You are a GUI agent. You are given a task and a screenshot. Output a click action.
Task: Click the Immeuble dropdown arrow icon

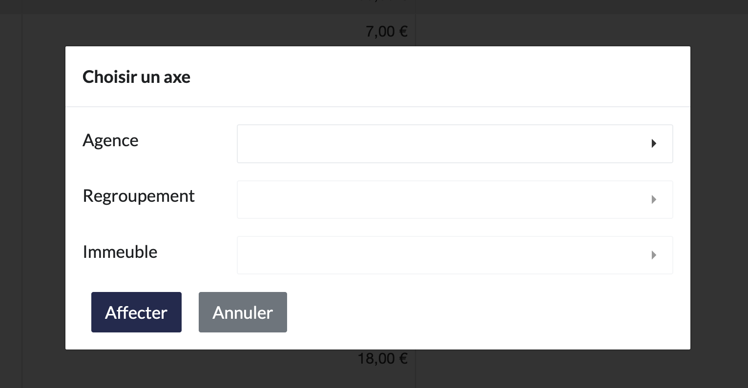[x=653, y=255]
